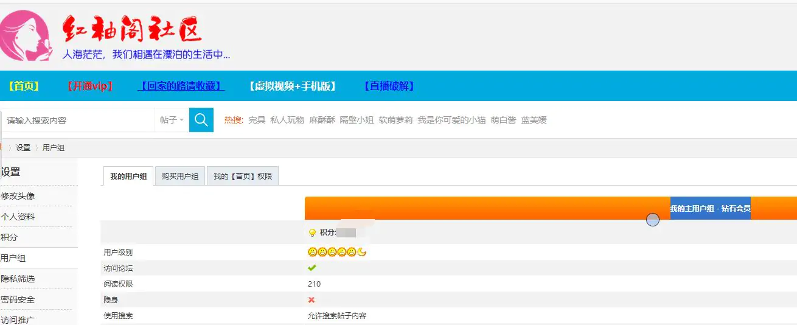Click the 热搜: label
This screenshot has height=325, width=797.
[234, 121]
